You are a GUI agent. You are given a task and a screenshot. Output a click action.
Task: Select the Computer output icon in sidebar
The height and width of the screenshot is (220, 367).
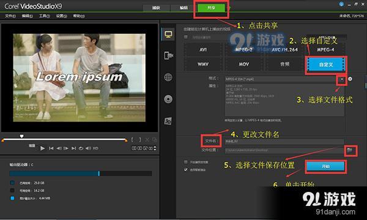[168, 34]
